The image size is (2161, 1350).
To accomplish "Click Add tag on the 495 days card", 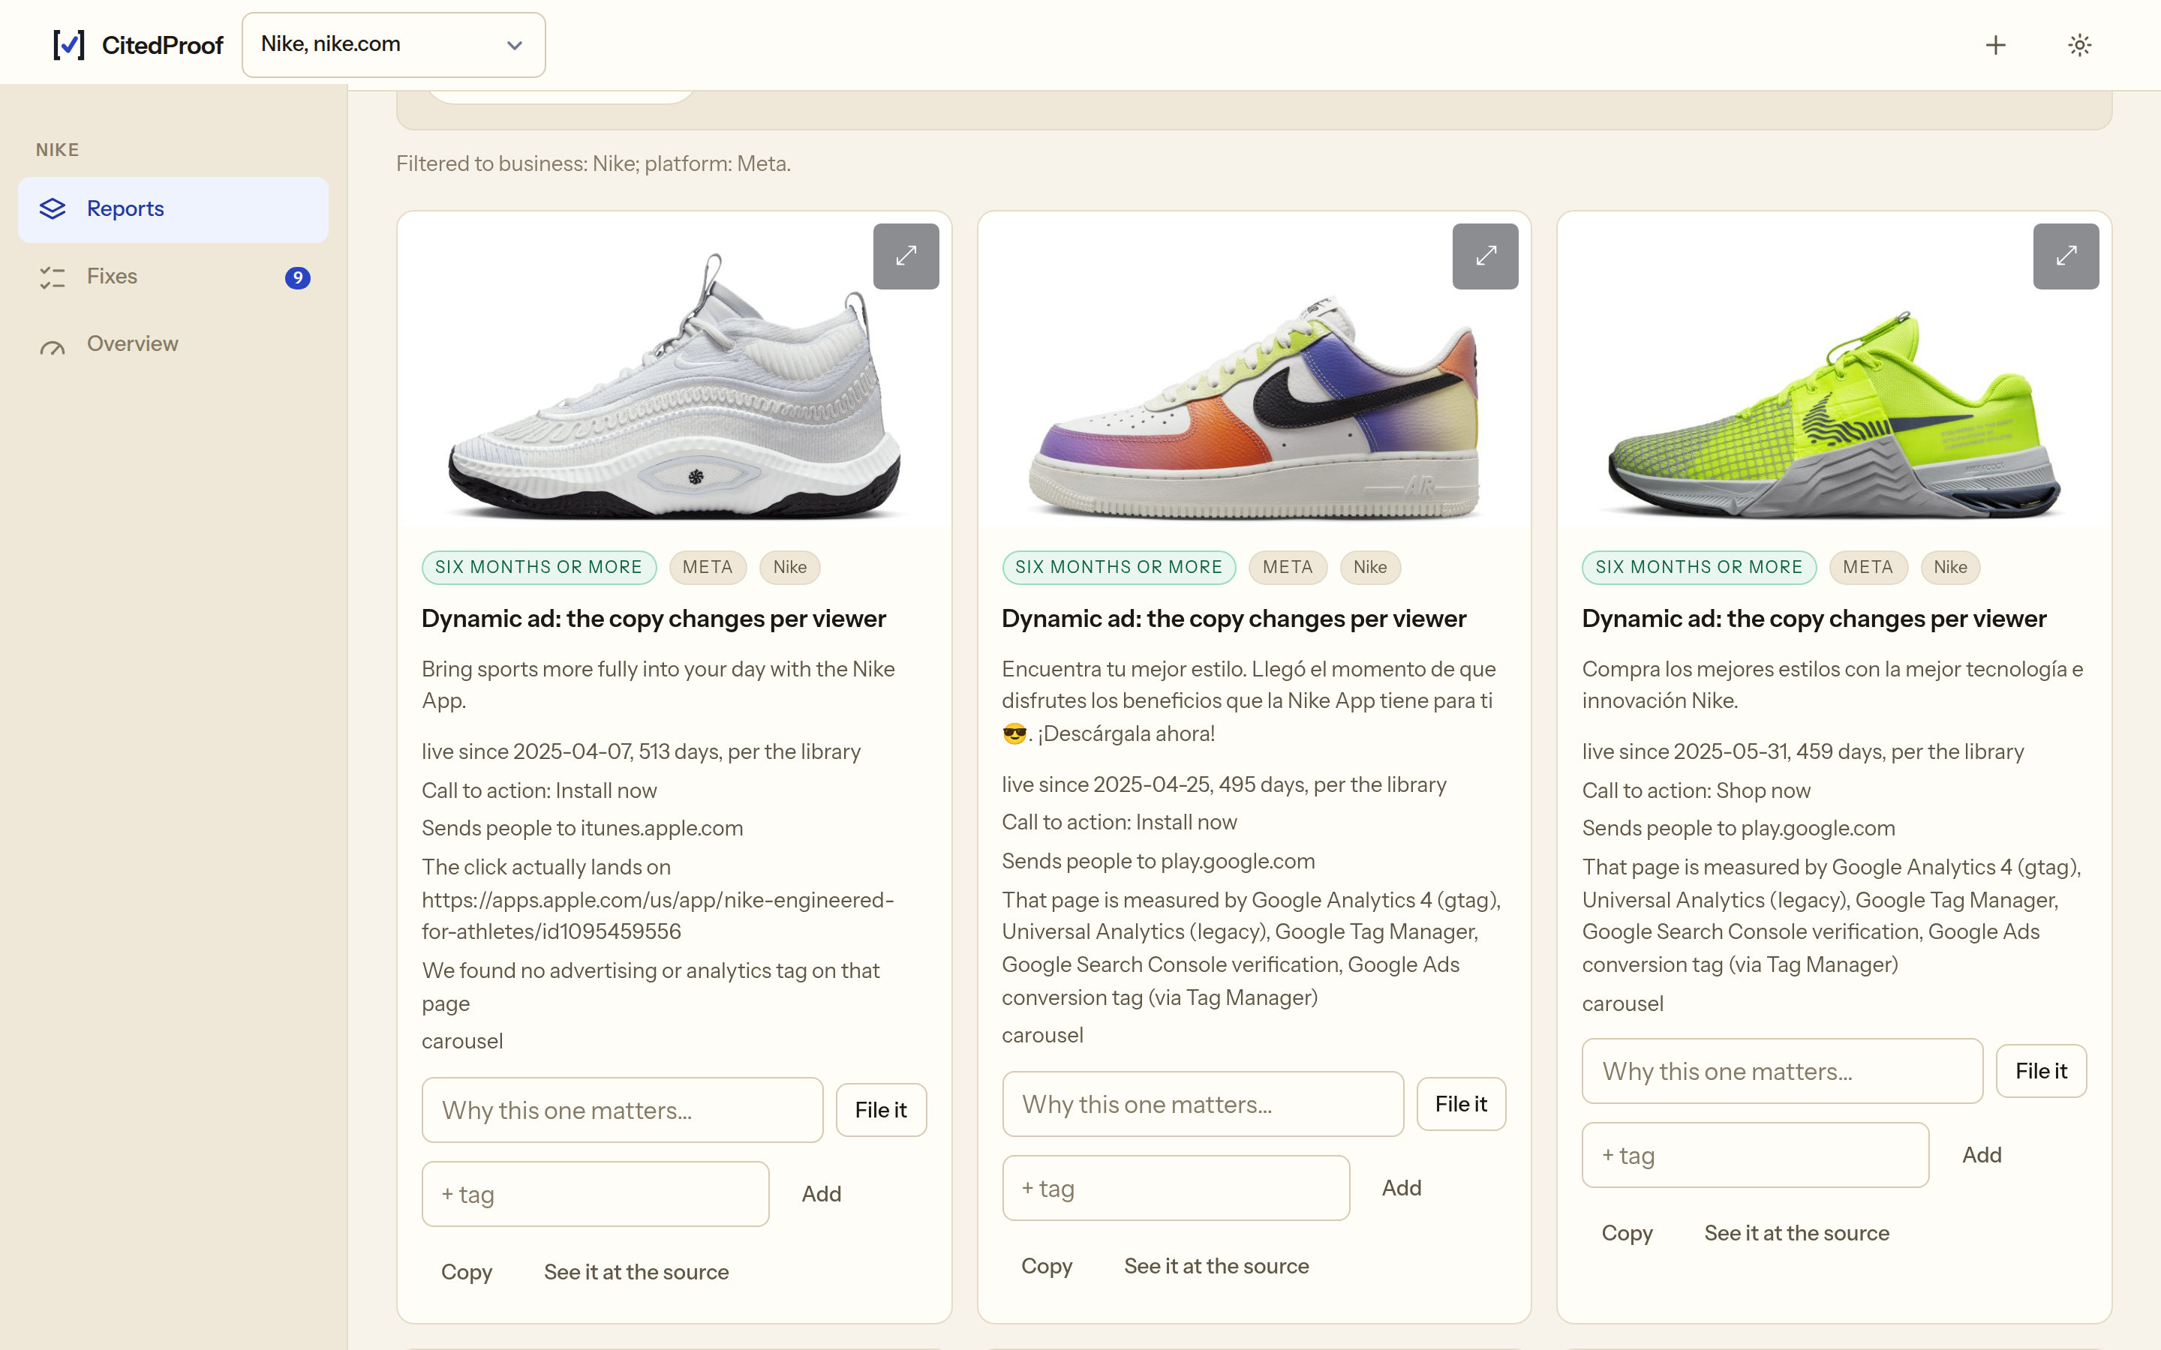I will click(x=1402, y=1187).
